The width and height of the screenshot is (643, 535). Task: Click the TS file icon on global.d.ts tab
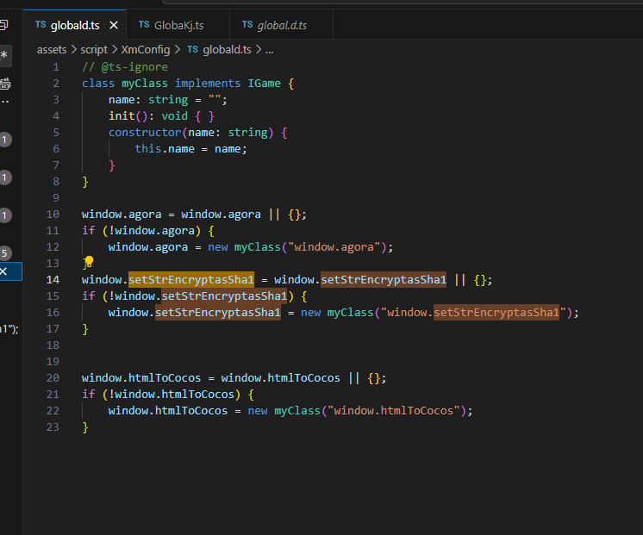pos(247,25)
